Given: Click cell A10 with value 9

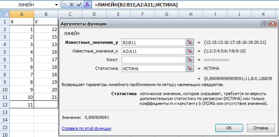Looking at the screenshot, I should [22, 89].
